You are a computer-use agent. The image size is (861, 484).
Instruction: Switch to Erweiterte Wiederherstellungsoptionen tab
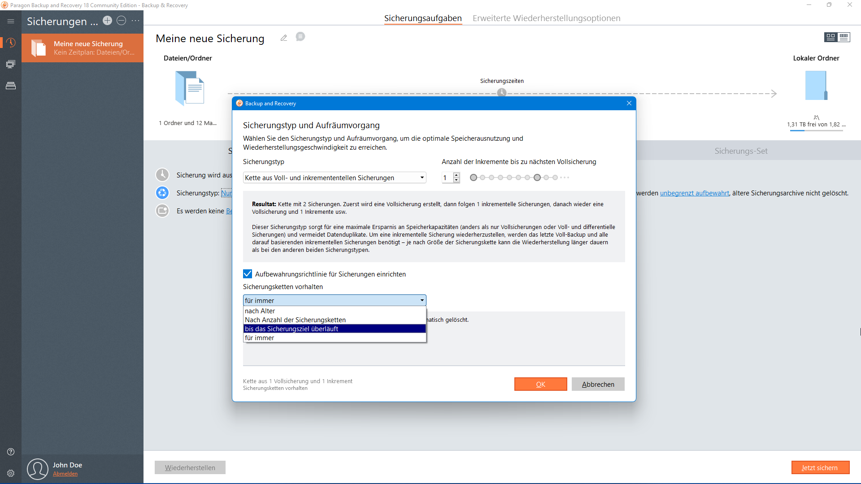pos(546,18)
